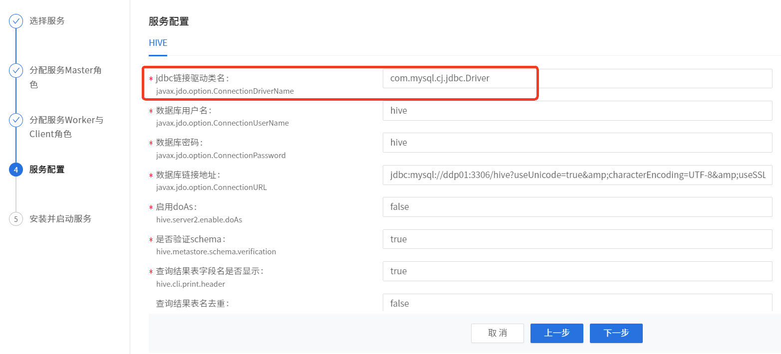
Task: Focus the 数据库用户名 text field
Action: click(x=577, y=111)
